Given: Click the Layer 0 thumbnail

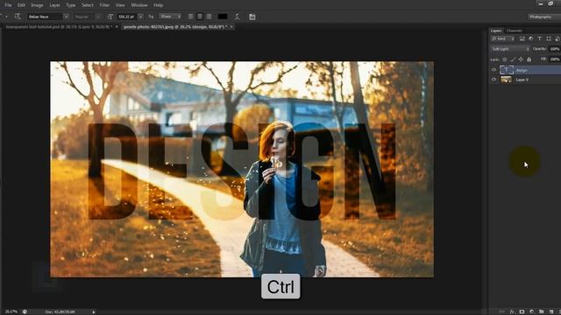Looking at the screenshot, I should 507,80.
